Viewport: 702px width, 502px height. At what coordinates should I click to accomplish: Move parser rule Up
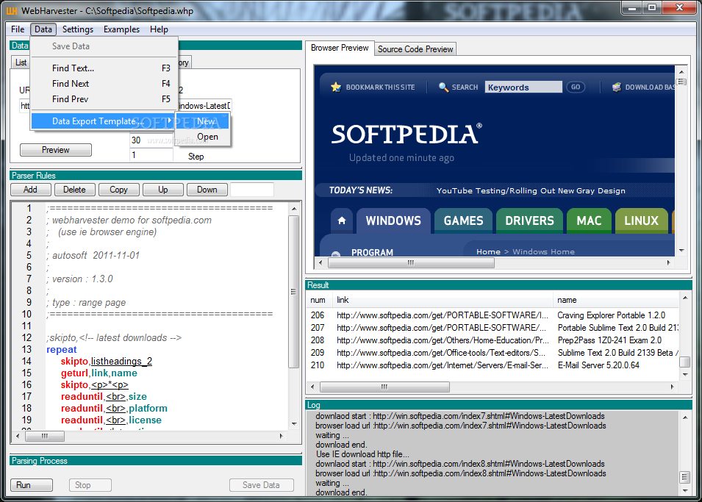163,190
